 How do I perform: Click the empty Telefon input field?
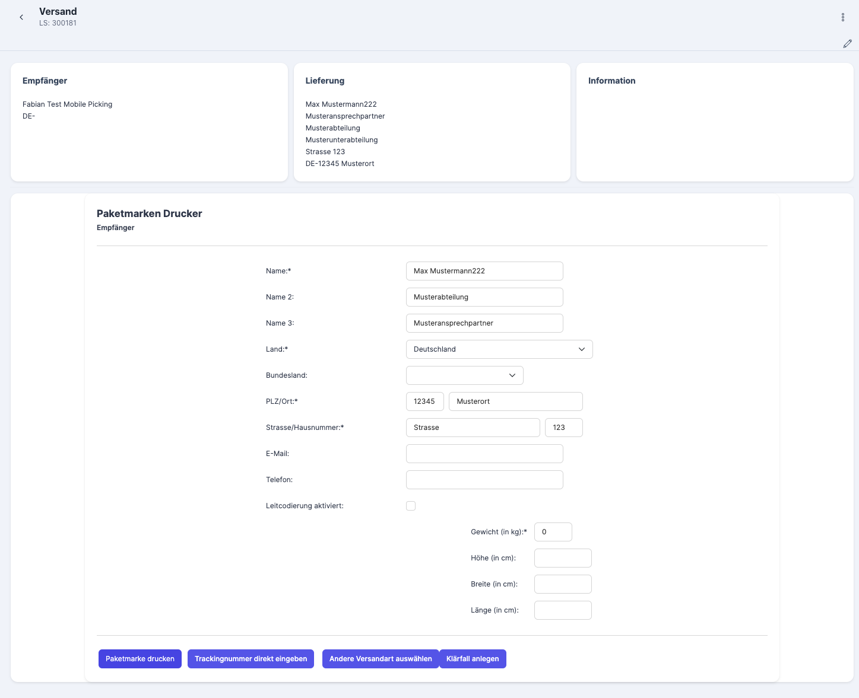click(x=484, y=480)
